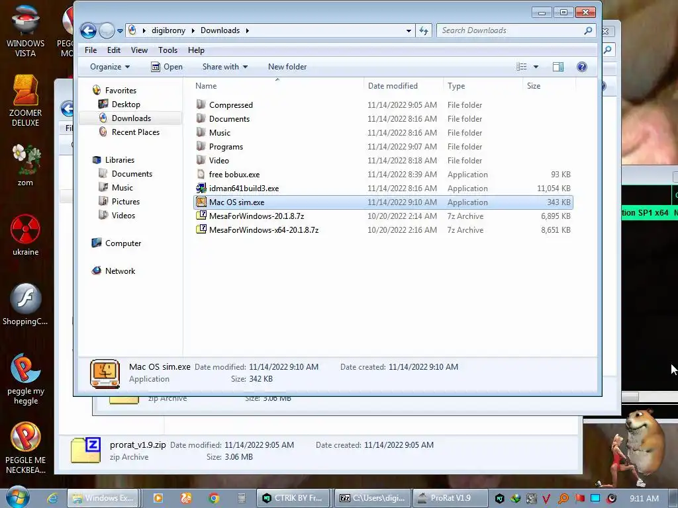Expand the Share with dropdown

coord(225,67)
